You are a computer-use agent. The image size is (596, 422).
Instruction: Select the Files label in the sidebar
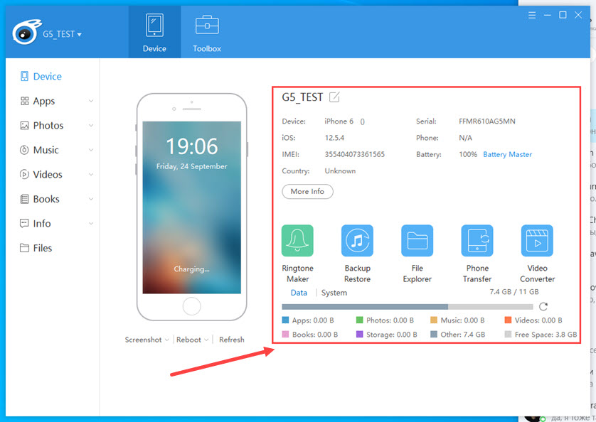43,248
